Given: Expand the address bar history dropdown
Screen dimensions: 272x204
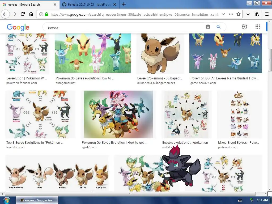Looking at the screenshot, I should 223,14.
